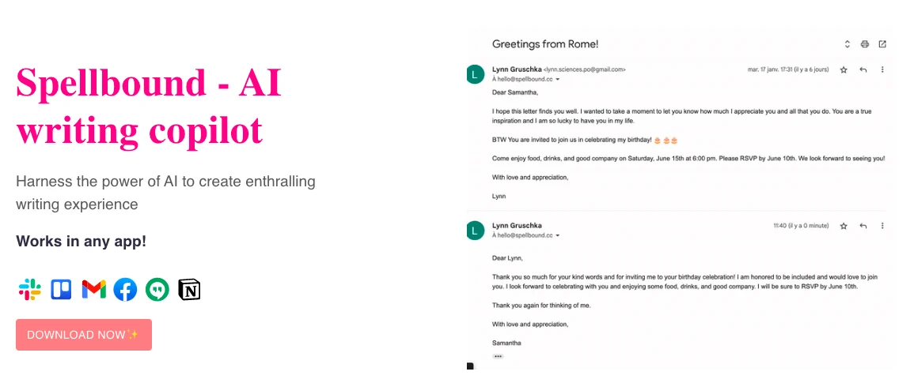Click the Gmail logo icon
910x379 pixels.
[93, 290]
